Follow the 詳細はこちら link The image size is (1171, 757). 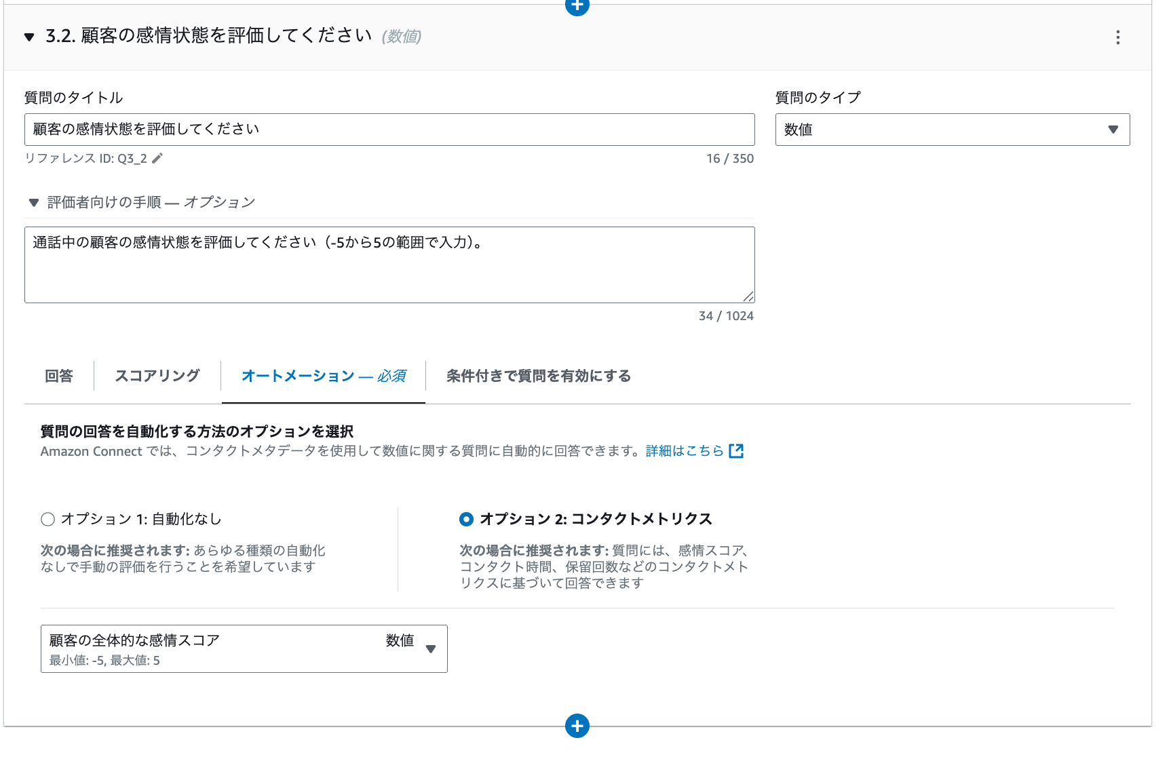click(685, 451)
